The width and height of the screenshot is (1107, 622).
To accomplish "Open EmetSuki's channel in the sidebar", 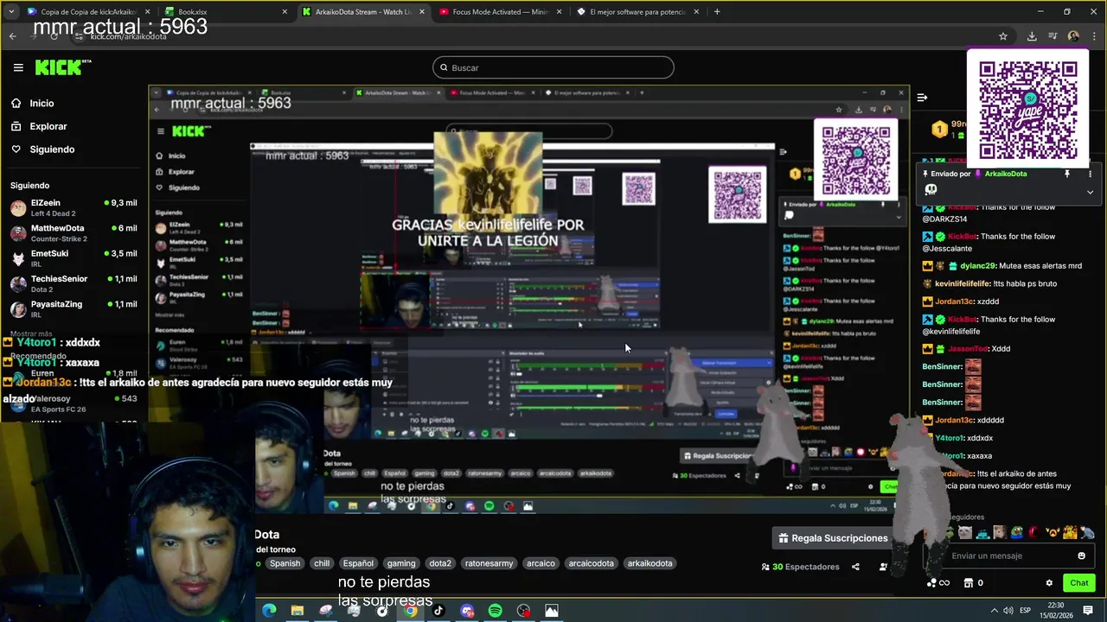I will click(x=74, y=258).
